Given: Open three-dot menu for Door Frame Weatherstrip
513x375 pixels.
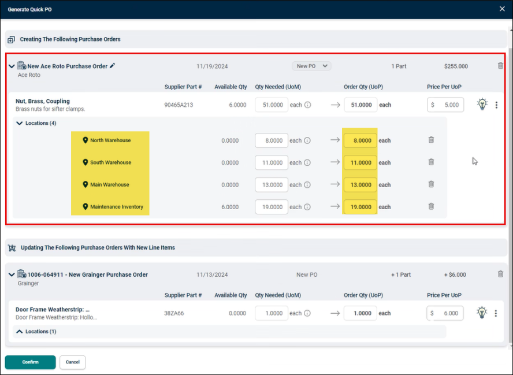Looking at the screenshot, I should 496,313.
